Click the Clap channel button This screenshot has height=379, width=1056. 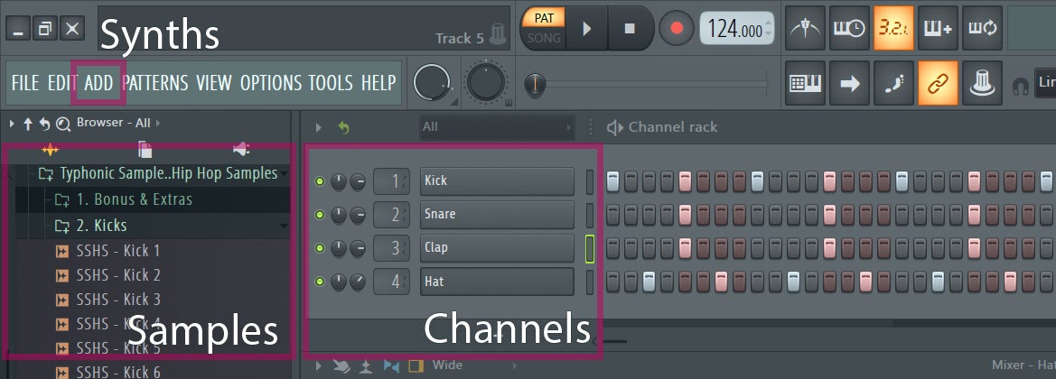pos(497,248)
